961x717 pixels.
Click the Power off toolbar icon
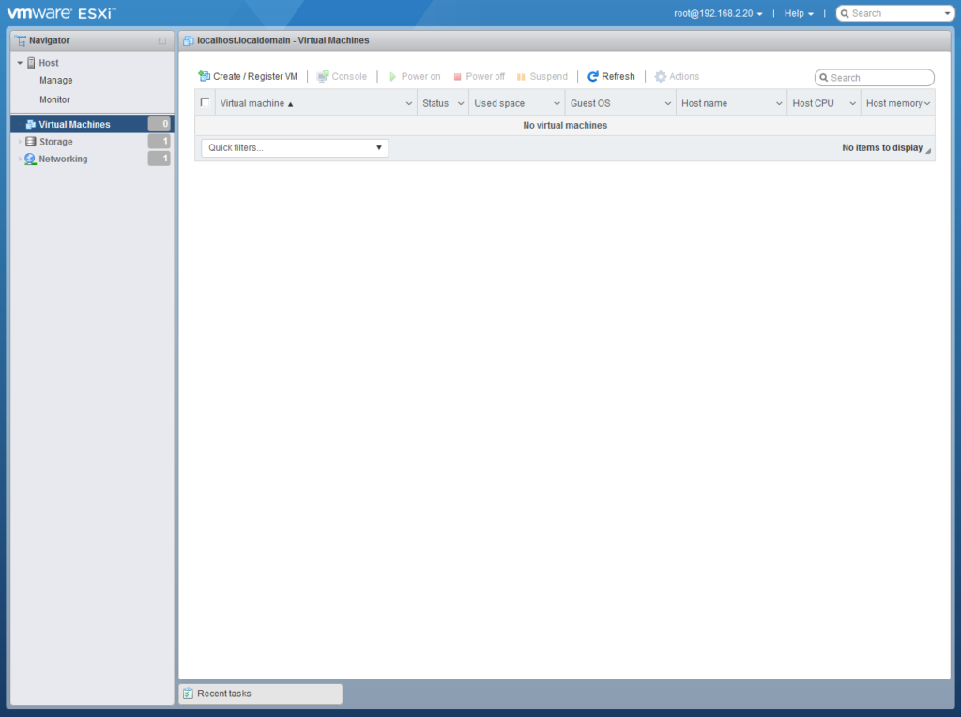click(459, 76)
